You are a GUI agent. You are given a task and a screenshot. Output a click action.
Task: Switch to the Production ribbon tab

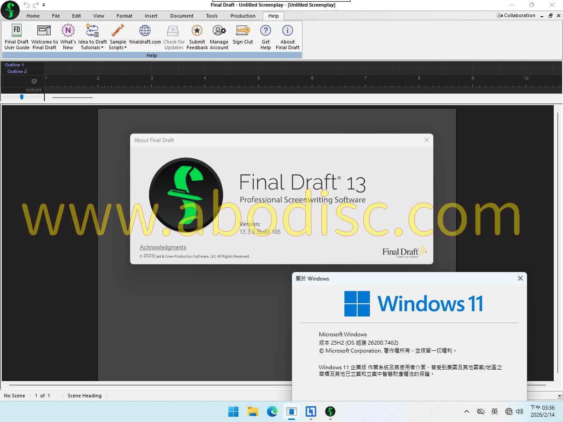[243, 16]
